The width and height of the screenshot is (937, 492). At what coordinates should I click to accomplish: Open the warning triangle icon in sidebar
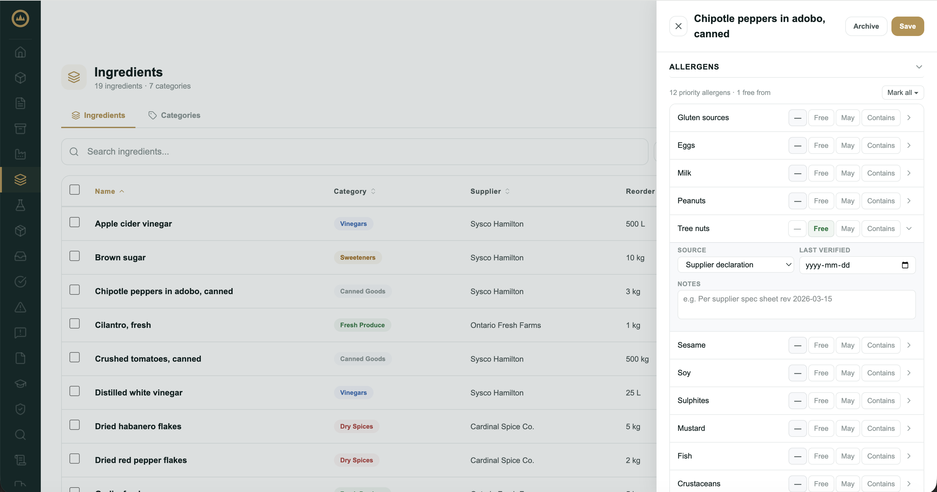click(20, 307)
